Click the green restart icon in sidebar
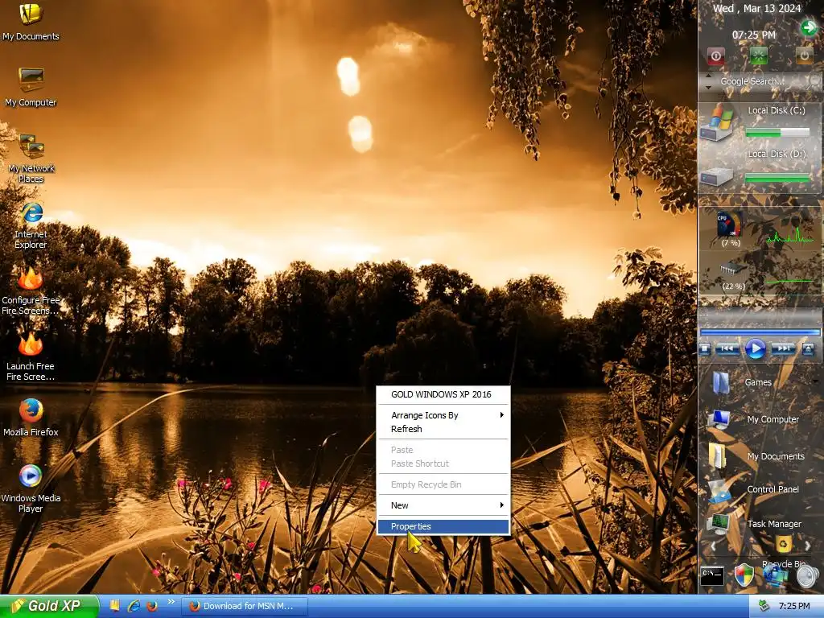The height and width of the screenshot is (618, 824). 758,56
